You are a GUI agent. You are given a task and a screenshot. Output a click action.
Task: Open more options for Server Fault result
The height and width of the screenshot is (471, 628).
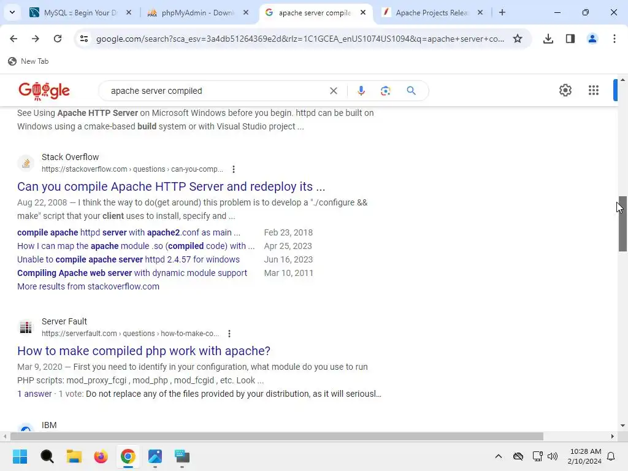[229, 334]
